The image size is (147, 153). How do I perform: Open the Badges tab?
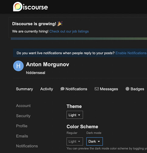coord(135,89)
